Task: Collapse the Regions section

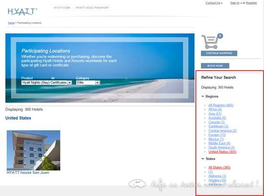Action: click(210, 97)
